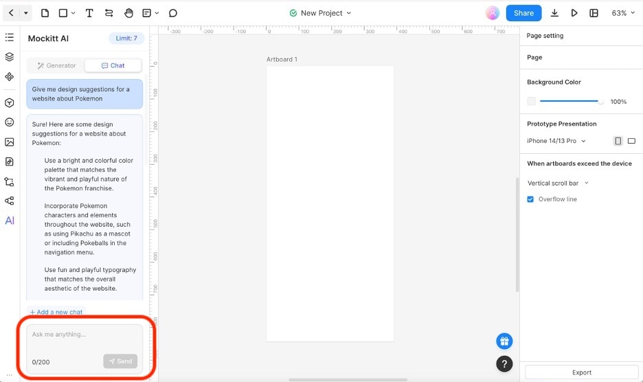Click the blue gift icon

(504, 341)
